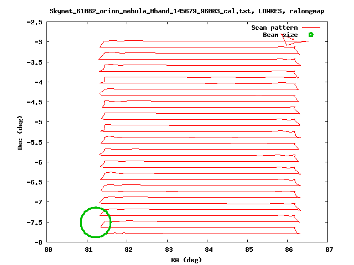Image resolution: width=354 pixels, height=265 pixels.
Task: Click the y-axis tick label -7
Action: pyautogui.click(x=38, y=202)
